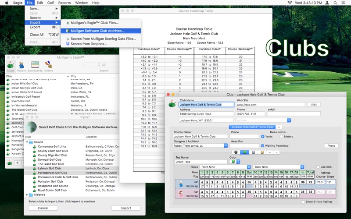The image size is (351, 219).
Task: Click the Visit website button
Action: [313, 105]
